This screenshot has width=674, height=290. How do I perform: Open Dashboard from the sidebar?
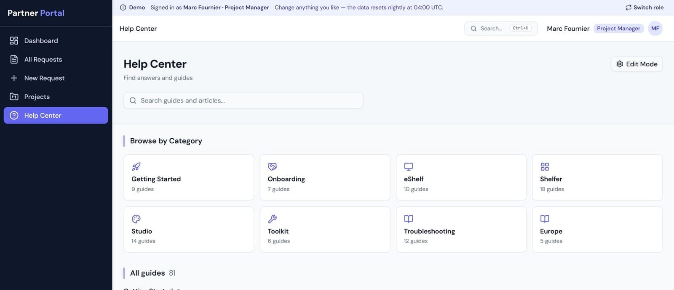(56, 41)
